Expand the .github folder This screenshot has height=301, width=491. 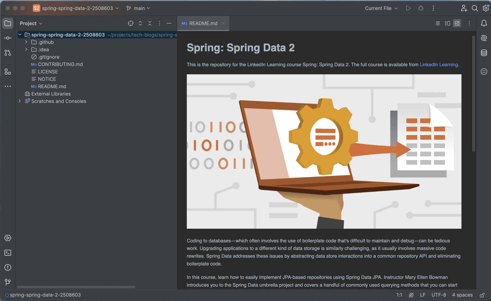tap(26, 42)
